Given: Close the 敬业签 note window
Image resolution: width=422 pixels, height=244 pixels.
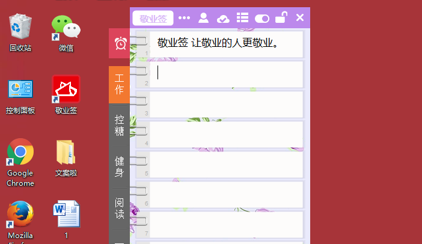Looking at the screenshot, I should (x=300, y=18).
